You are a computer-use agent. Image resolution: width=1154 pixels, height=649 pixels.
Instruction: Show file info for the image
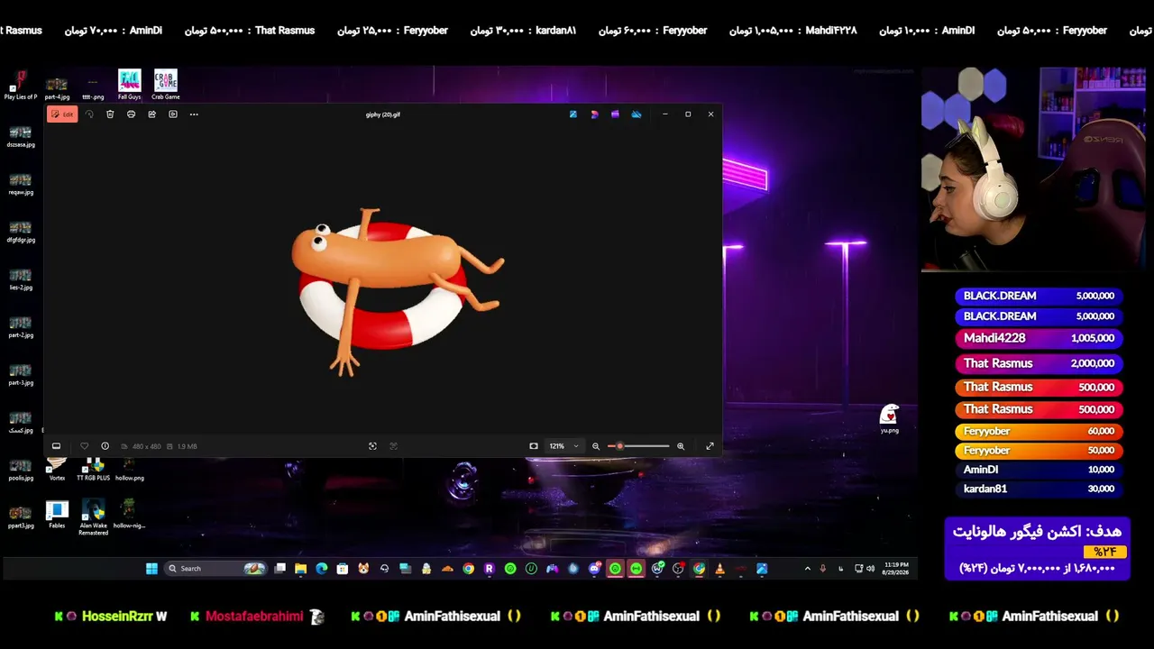pyautogui.click(x=105, y=446)
